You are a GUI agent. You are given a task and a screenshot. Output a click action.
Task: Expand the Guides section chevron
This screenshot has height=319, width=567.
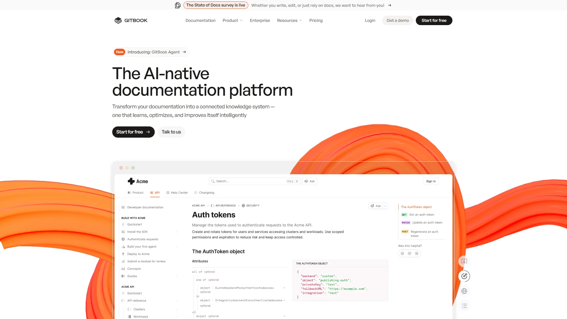point(177,276)
